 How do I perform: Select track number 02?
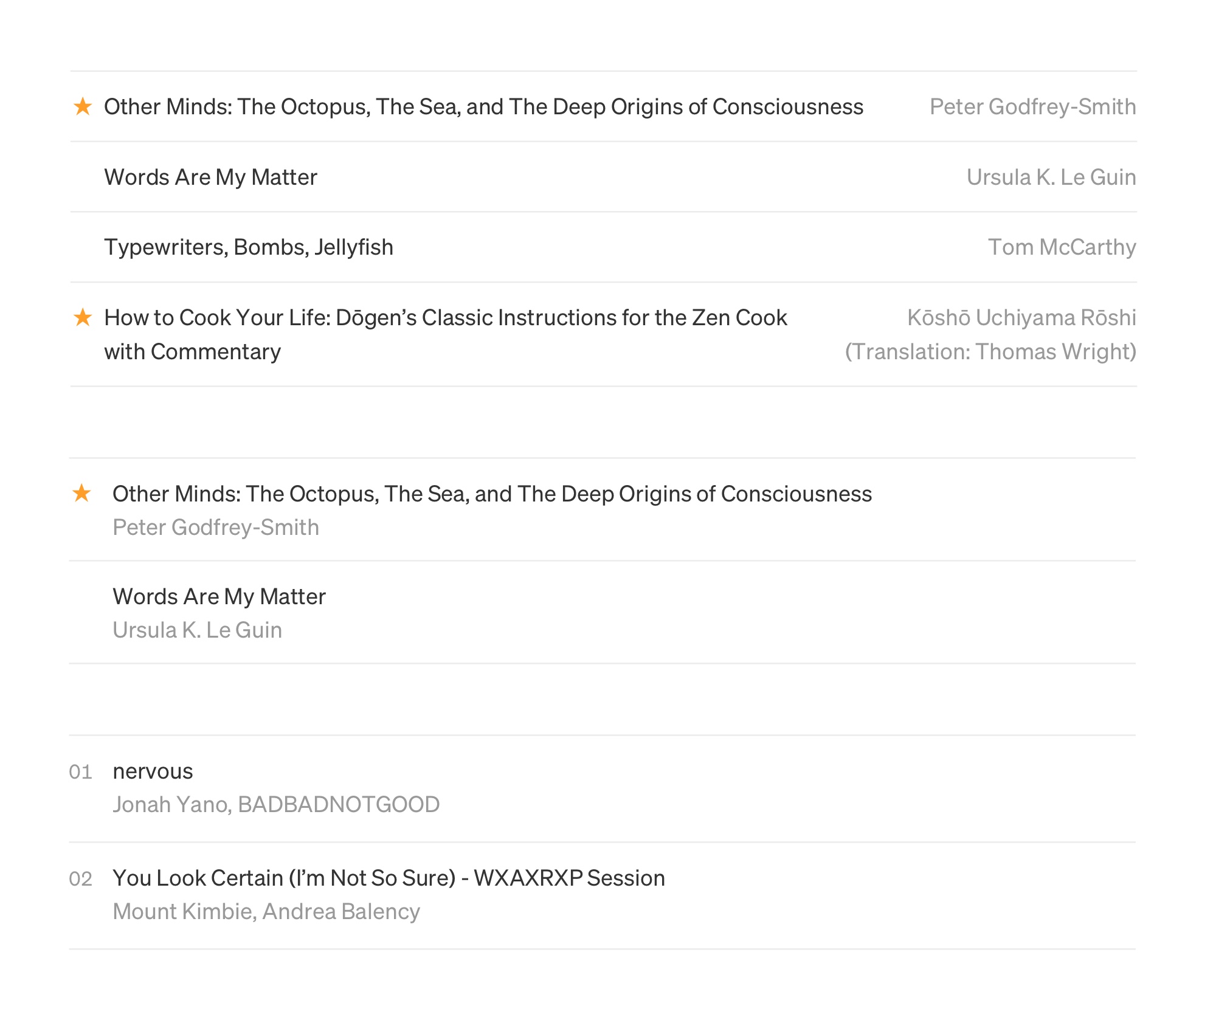(x=80, y=878)
